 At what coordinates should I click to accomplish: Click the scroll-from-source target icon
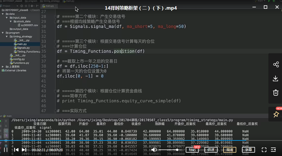(22, 6)
